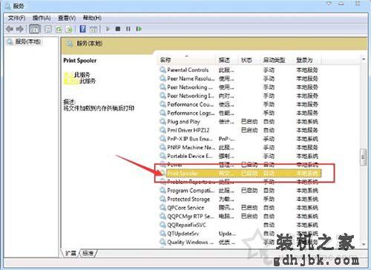The height and width of the screenshot is (270, 371).
Task: Click the gear icon of QQRepairFixSVC
Action: pos(162,225)
